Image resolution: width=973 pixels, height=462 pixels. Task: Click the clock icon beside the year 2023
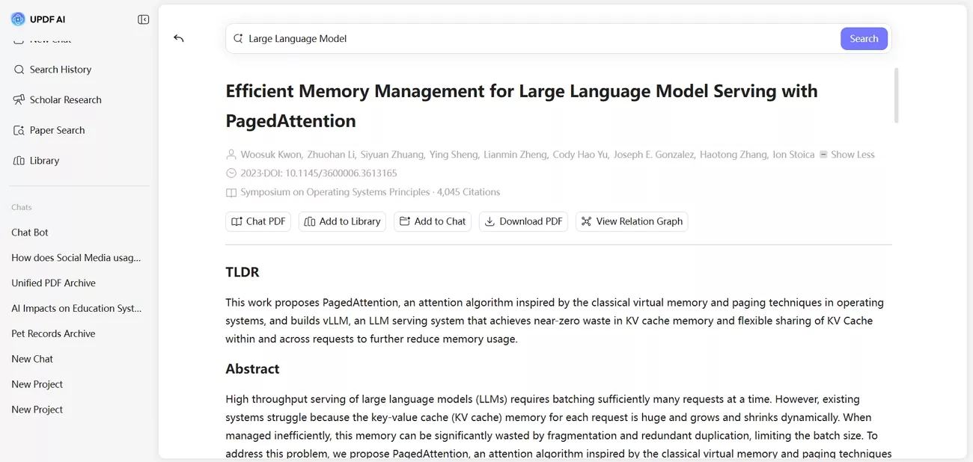(231, 173)
